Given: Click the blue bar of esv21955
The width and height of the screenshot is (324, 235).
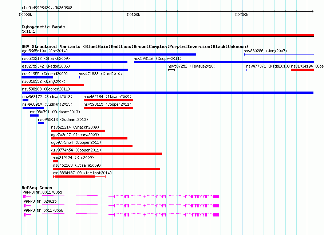Looking at the screenshot, I should pyautogui.click(x=37, y=77).
